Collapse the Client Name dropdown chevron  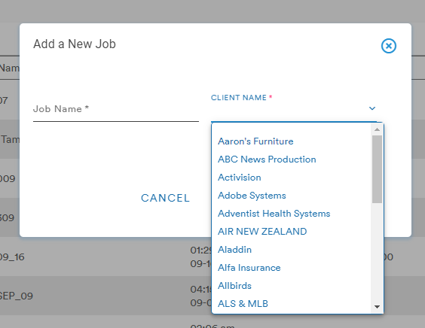pos(372,108)
